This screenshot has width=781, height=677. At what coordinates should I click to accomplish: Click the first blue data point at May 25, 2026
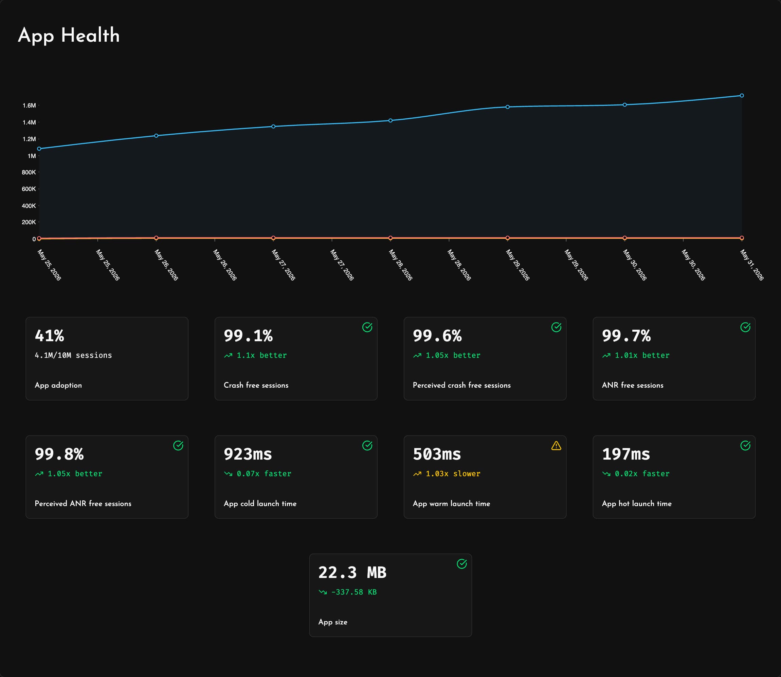click(39, 149)
